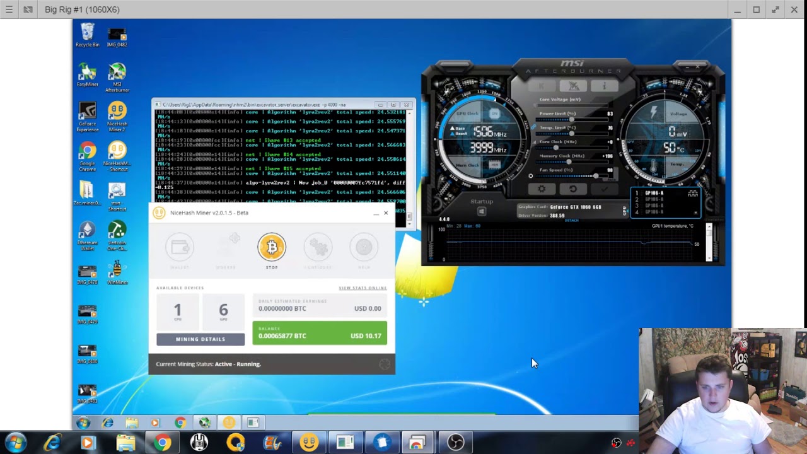Click the Afterburner Kombustor 'K' button
807x454 pixels.
click(542, 86)
